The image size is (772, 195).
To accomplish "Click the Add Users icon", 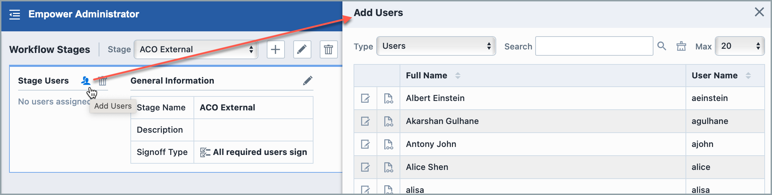I will 85,81.
